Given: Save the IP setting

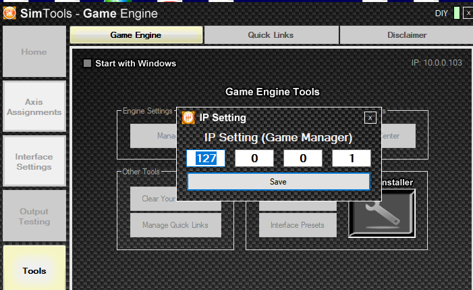Looking at the screenshot, I should pyautogui.click(x=278, y=182).
